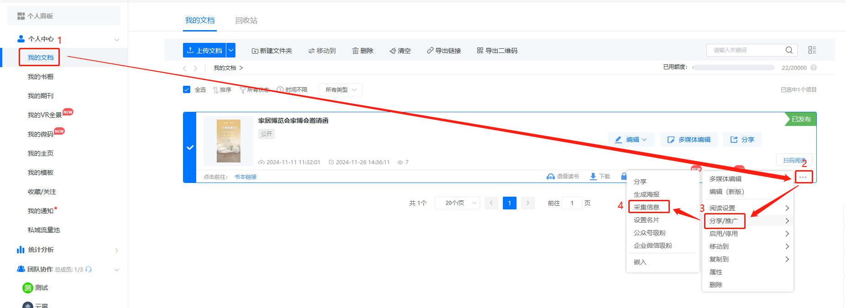Toggle the 全选 checkbox
Viewport: 846px width, 308px height.
point(187,89)
